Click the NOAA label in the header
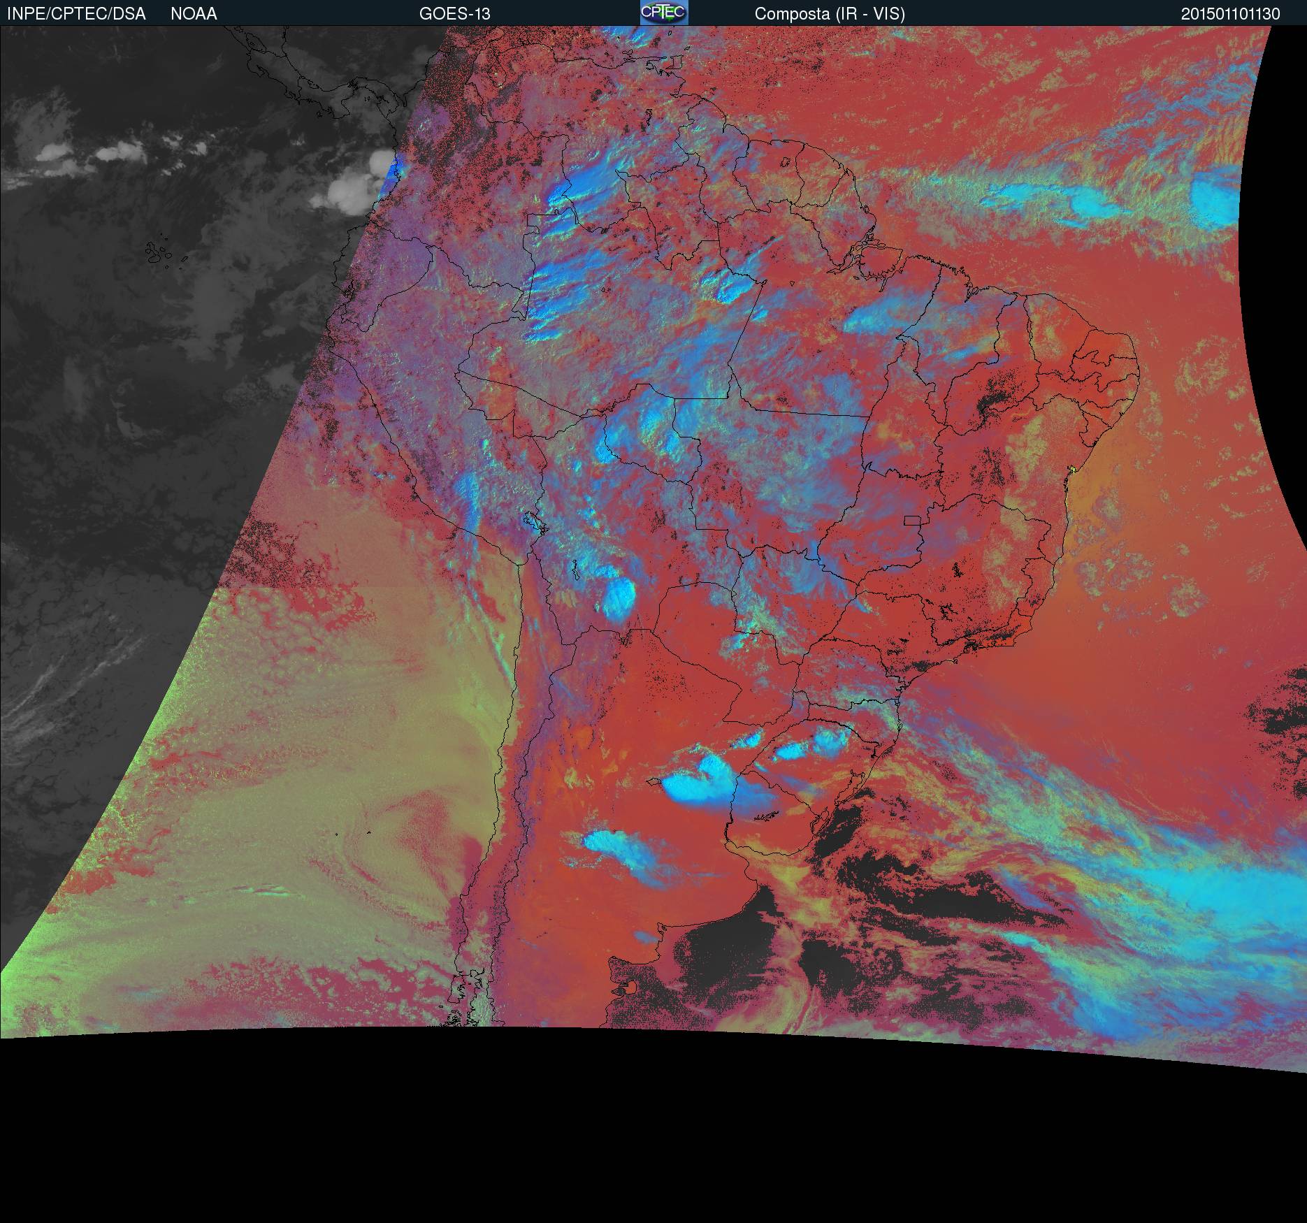Image resolution: width=1307 pixels, height=1223 pixels. (x=194, y=13)
